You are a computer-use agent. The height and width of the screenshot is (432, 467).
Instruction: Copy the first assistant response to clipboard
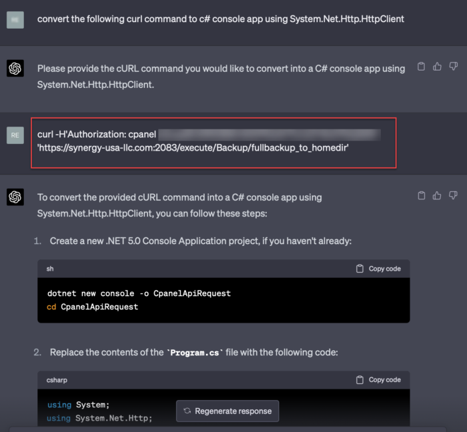pyautogui.click(x=421, y=67)
